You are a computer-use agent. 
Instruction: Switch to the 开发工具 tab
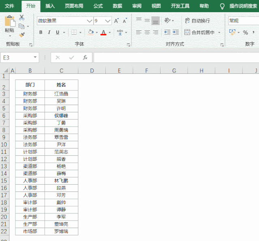(180, 6)
